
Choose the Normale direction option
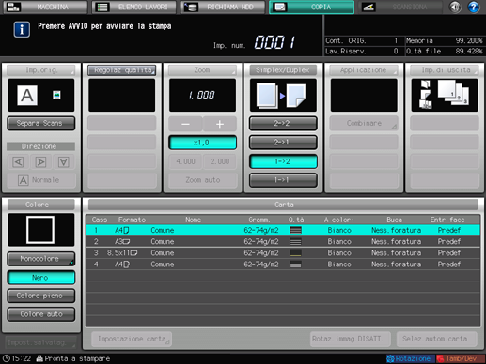pyautogui.click(x=41, y=180)
